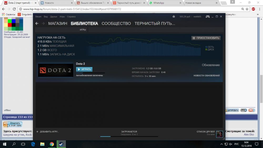Open Windows taskbar search icon
This screenshot has width=263, height=148.
tap(14, 144)
